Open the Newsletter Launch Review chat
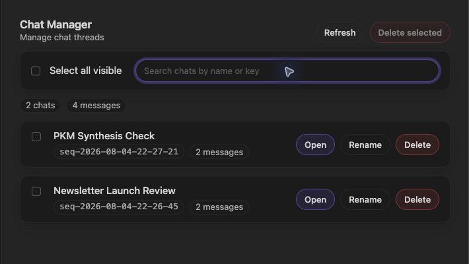Image resolution: width=469 pixels, height=264 pixels. (315, 199)
